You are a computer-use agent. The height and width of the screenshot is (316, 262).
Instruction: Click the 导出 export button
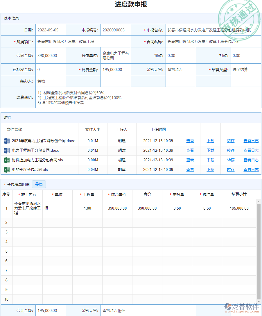point(39,184)
